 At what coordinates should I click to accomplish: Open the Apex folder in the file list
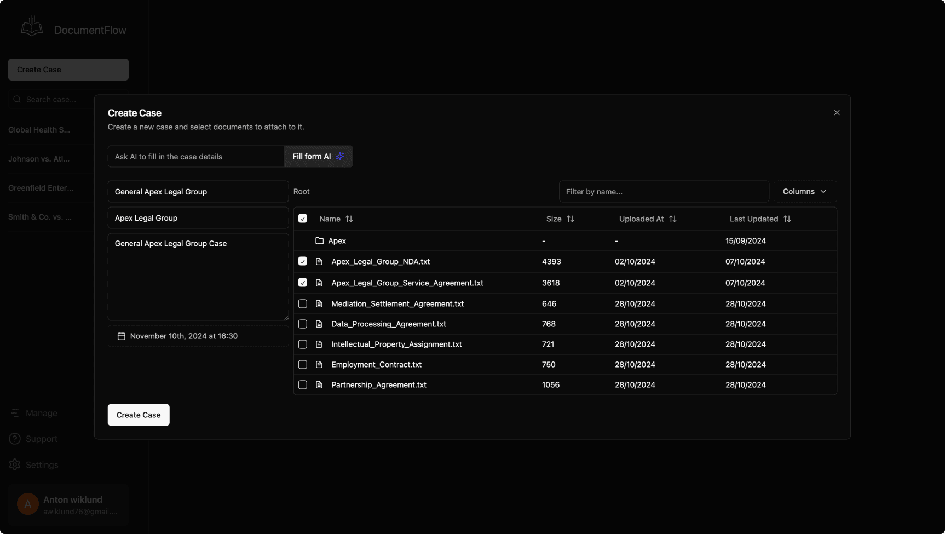(x=337, y=240)
